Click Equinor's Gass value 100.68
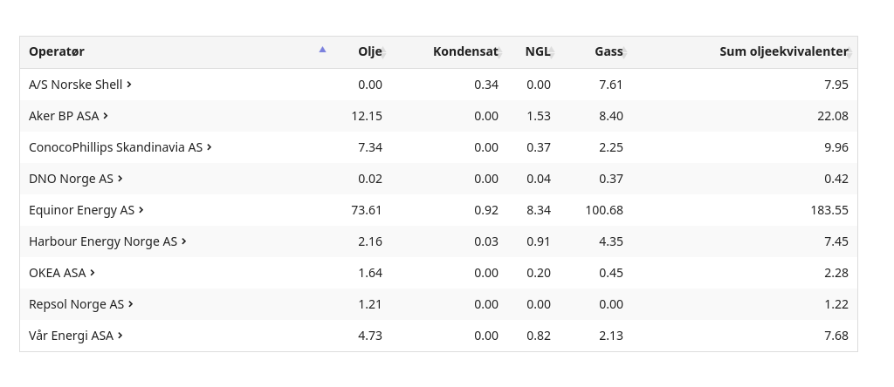This screenshot has width=894, height=387. tap(604, 210)
